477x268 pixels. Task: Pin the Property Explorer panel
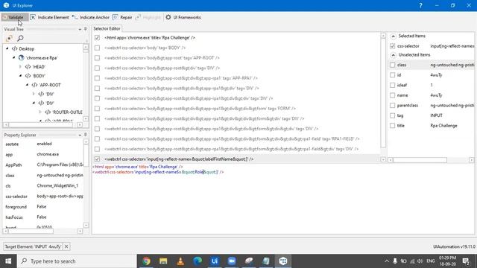85,135
